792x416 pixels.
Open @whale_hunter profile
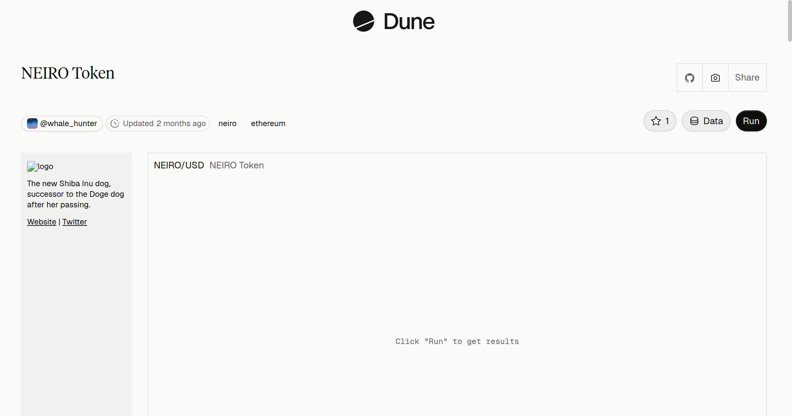coord(62,123)
